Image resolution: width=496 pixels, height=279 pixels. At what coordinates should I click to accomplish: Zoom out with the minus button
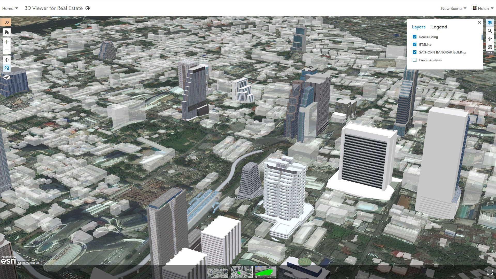pyautogui.click(x=7, y=50)
